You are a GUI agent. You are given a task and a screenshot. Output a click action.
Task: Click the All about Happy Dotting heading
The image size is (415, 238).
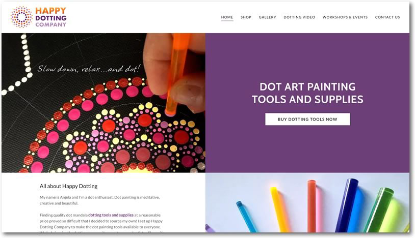[x=68, y=186]
